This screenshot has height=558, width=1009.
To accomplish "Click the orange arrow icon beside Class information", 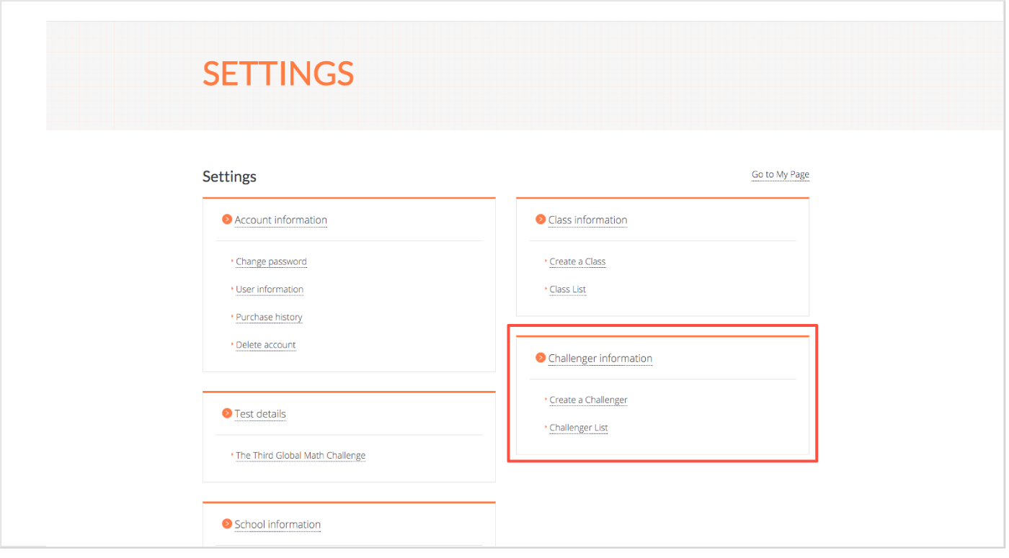I will 541,220.
